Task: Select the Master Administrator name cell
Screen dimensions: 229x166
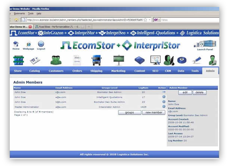Action: (27, 107)
